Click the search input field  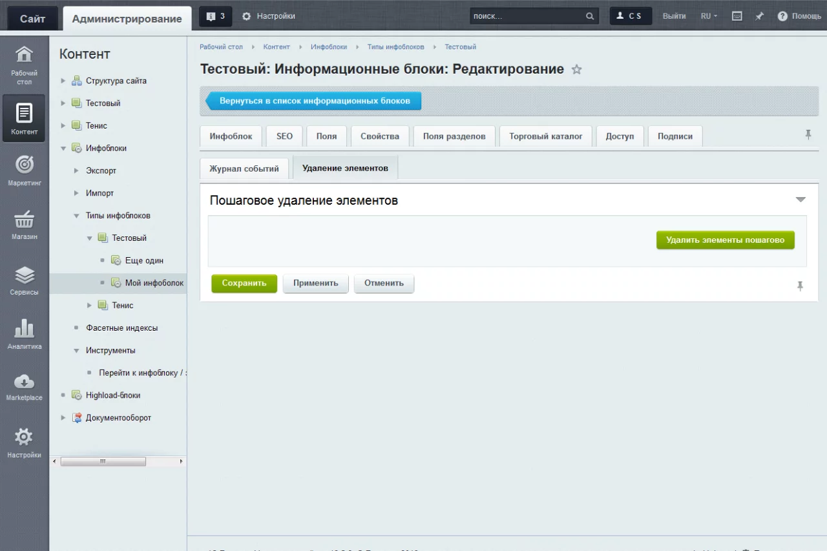point(527,16)
